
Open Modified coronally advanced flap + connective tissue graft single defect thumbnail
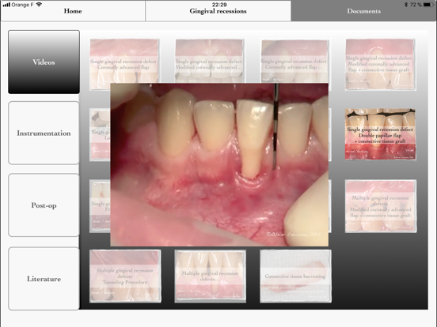coord(380,65)
